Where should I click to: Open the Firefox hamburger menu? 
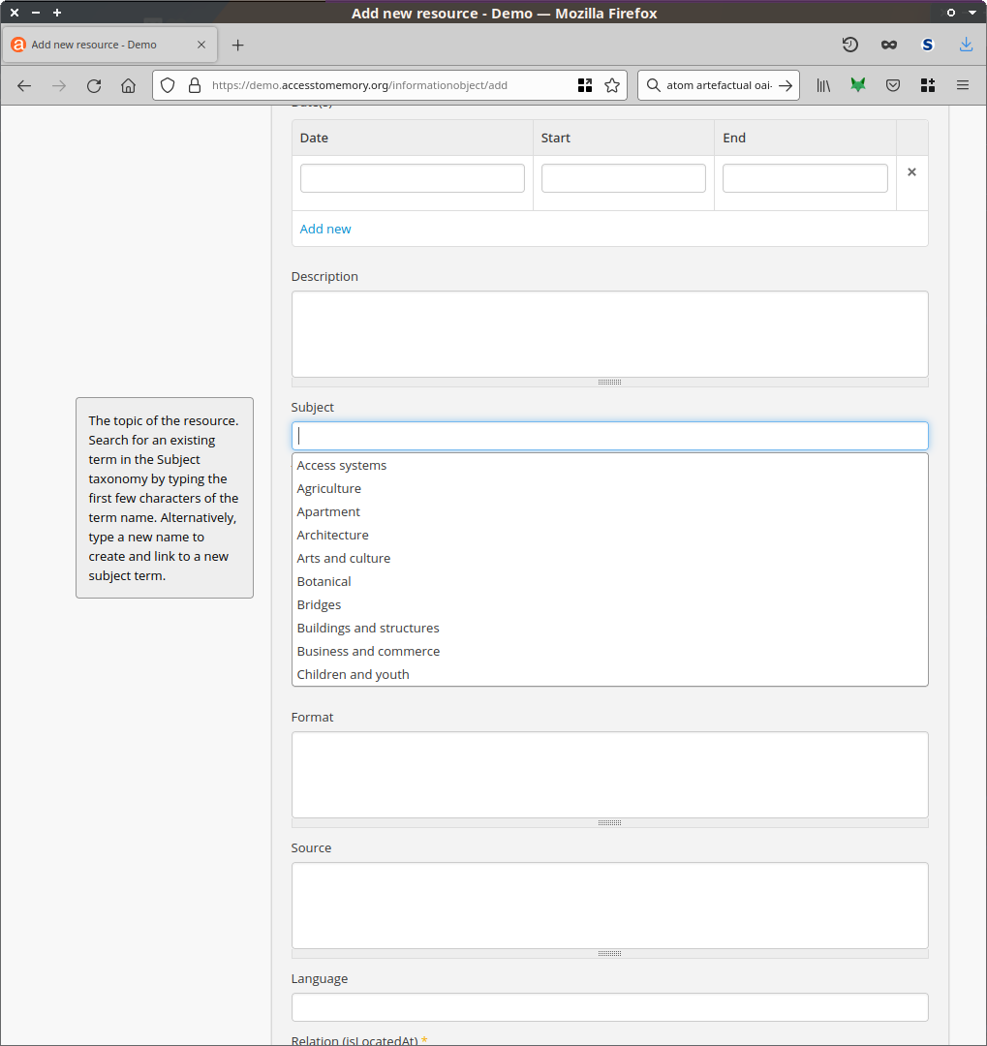[x=963, y=85]
